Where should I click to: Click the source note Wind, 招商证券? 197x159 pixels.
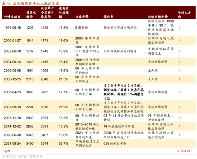(30, 156)
